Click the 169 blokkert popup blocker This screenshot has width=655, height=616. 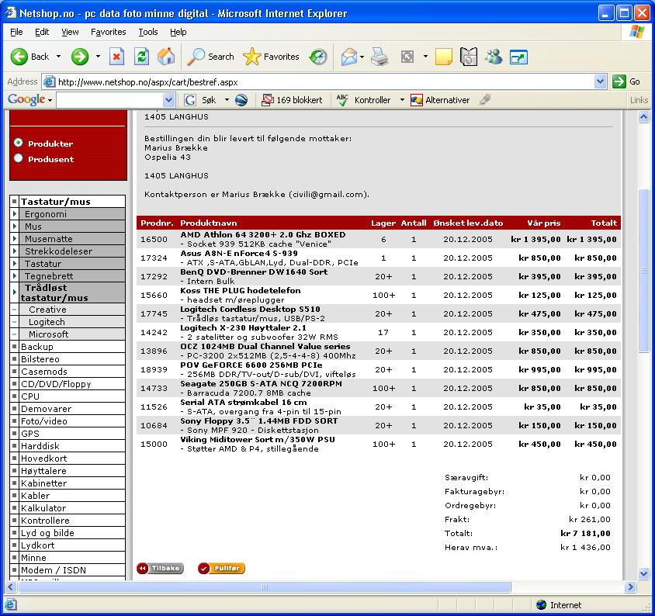coord(292,100)
